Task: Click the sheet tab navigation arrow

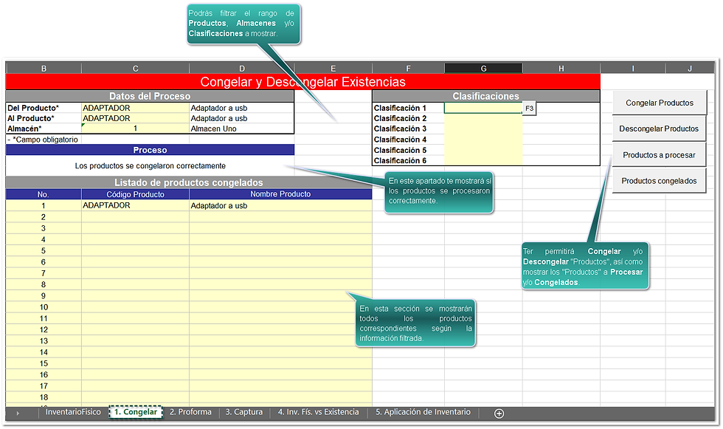Action: coord(18,413)
